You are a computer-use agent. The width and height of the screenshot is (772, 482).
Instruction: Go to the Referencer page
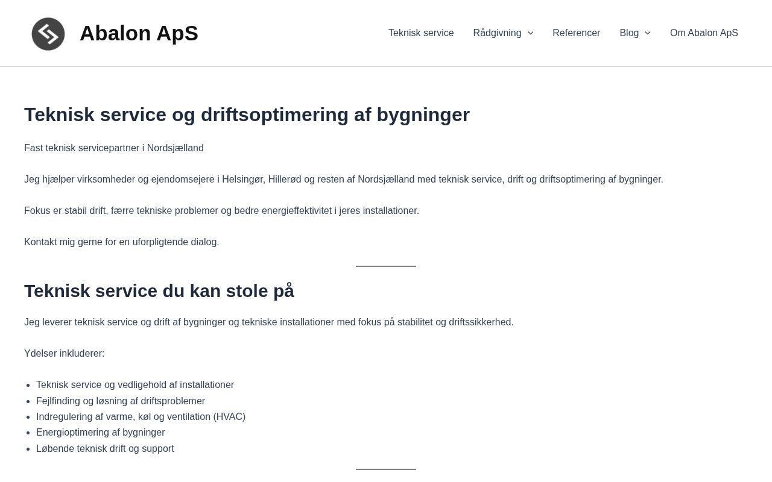coord(576,33)
